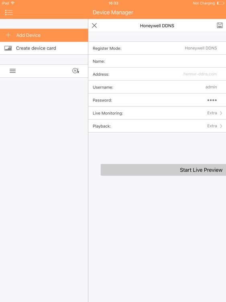Tap the Device Manager title

pos(113,12)
